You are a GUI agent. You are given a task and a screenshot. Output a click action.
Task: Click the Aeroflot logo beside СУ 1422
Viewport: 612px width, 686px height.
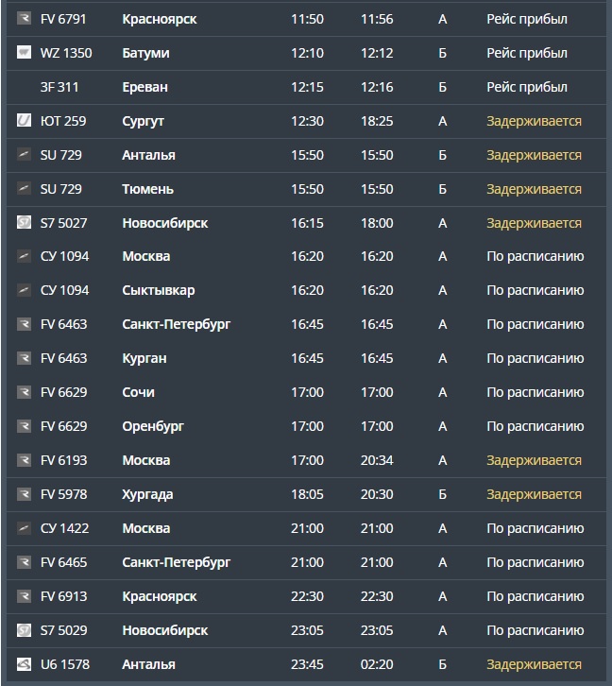[x=24, y=528]
